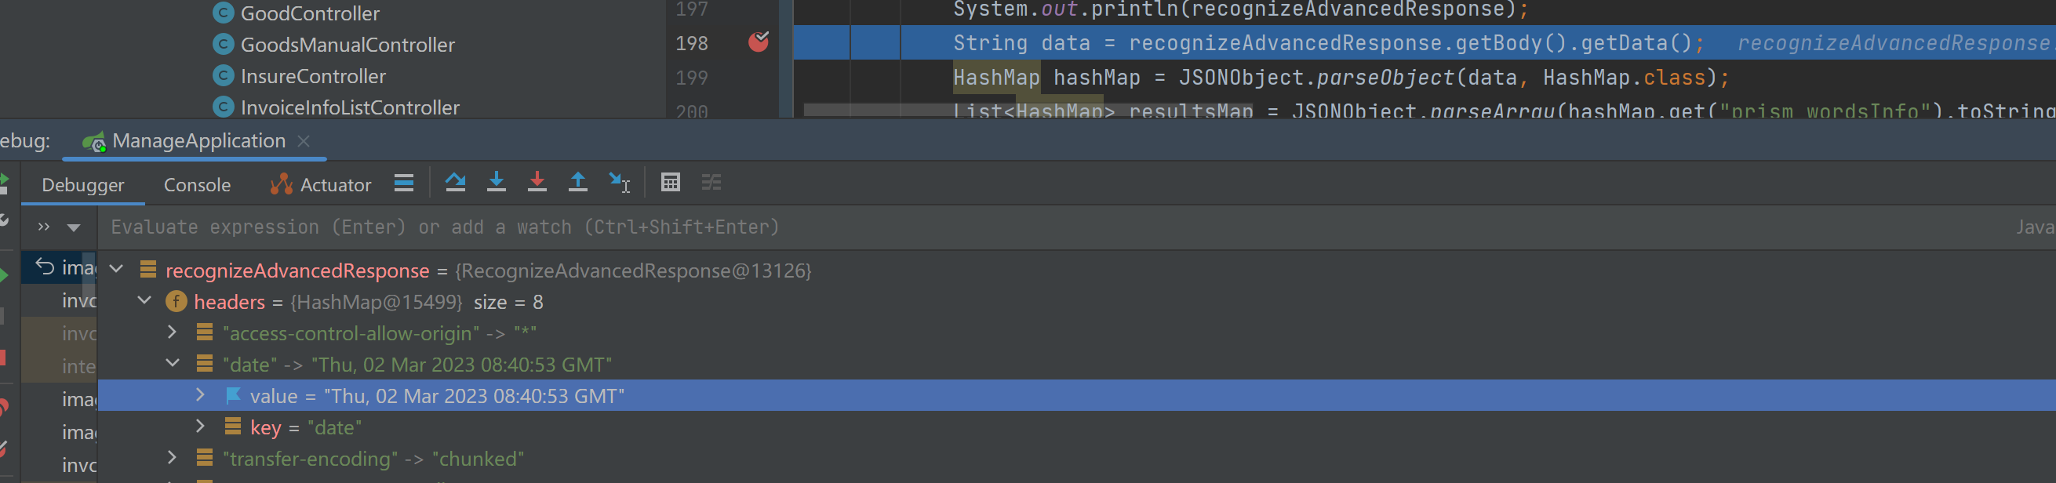Expand the "transfer-encoding" header entry
This screenshot has height=483, width=2056.
click(172, 458)
